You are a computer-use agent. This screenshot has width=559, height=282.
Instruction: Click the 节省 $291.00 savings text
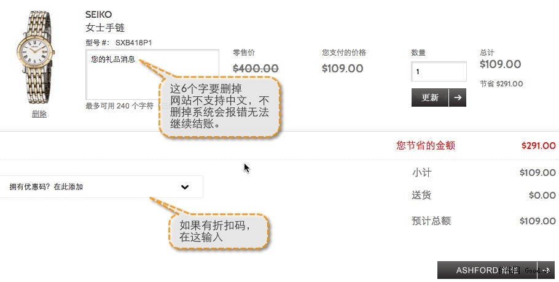pos(501,84)
